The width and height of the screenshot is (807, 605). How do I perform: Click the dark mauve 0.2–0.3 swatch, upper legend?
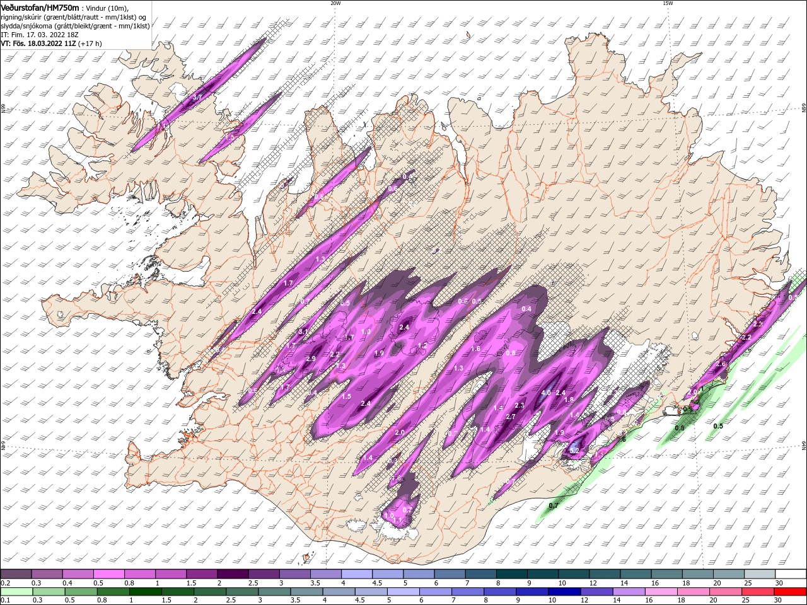16,574
